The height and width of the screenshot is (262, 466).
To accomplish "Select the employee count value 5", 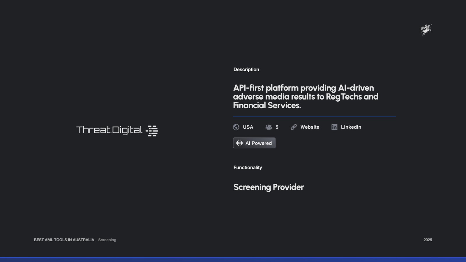I will point(277,127).
